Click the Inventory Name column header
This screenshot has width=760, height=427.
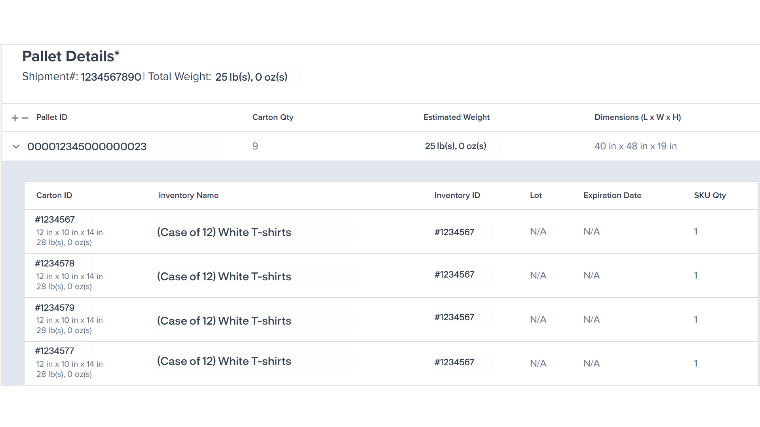[188, 195]
